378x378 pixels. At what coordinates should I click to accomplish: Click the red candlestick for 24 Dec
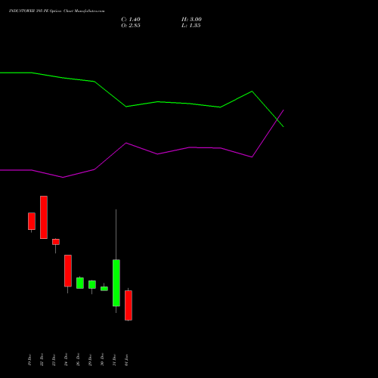click(x=68, y=271)
